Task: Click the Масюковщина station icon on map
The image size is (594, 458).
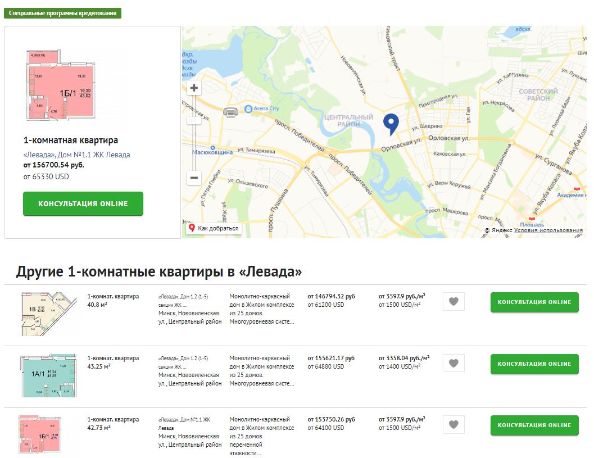Action: click(212, 144)
